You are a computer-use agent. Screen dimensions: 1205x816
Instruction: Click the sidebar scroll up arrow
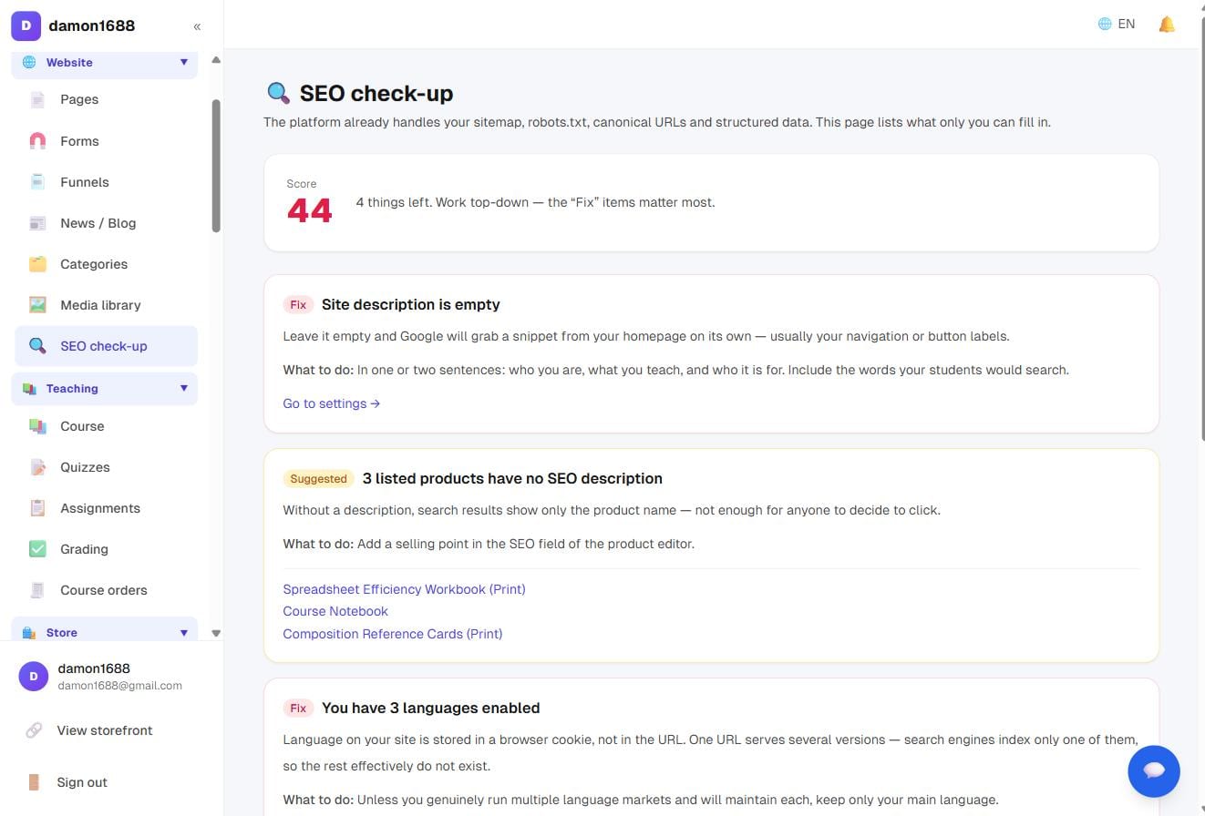pos(216,60)
